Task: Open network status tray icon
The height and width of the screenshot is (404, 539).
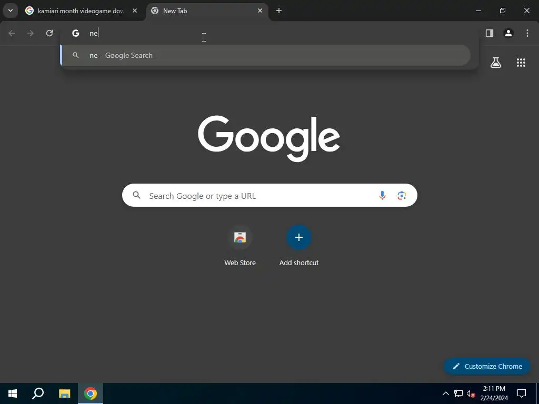Action: [x=458, y=393]
